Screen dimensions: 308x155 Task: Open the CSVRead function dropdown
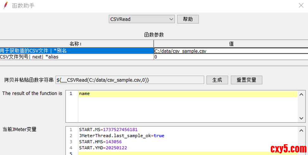pyautogui.click(x=141, y=19)
